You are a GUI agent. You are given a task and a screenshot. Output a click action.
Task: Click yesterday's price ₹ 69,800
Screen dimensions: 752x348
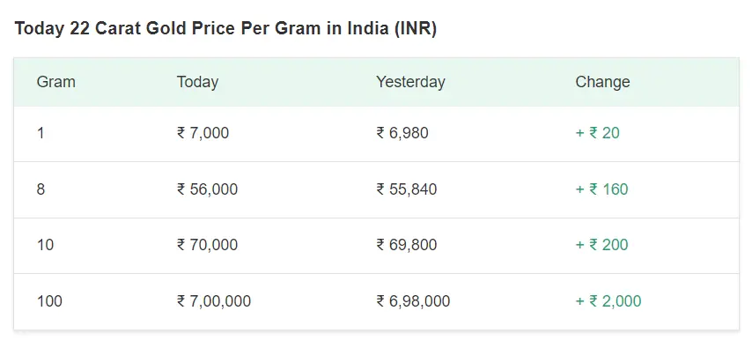(x=407, y=245)
